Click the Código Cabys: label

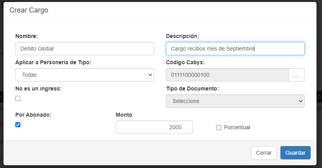(x=186, y=62)
